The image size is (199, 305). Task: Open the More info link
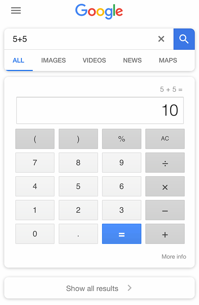coord(174,257)
